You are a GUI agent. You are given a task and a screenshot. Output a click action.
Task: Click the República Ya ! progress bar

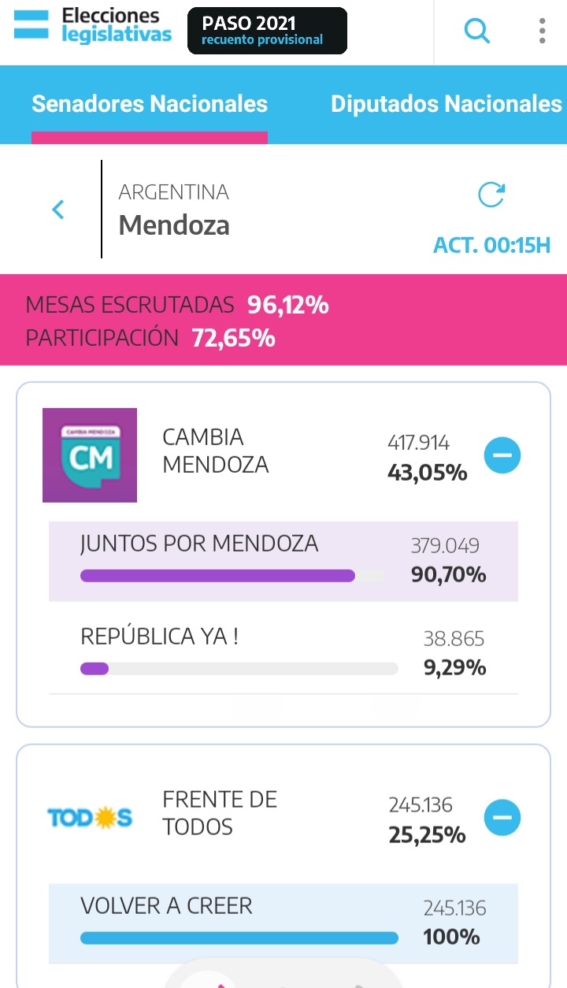239,669
